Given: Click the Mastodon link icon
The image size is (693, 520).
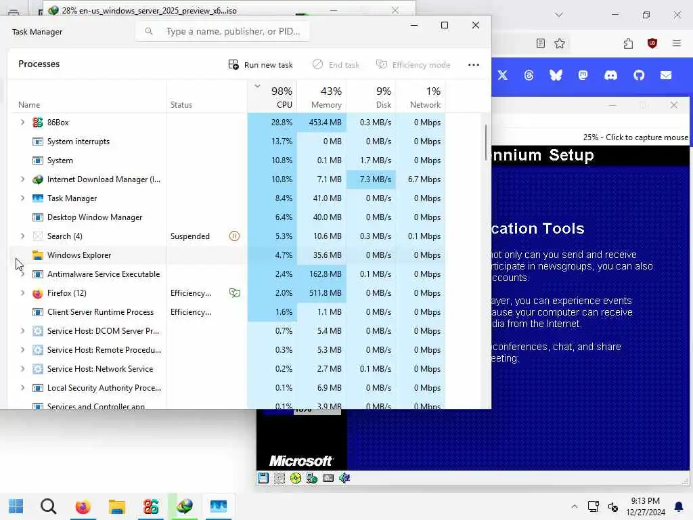Looking at the screenshot, I should [583, 75].
